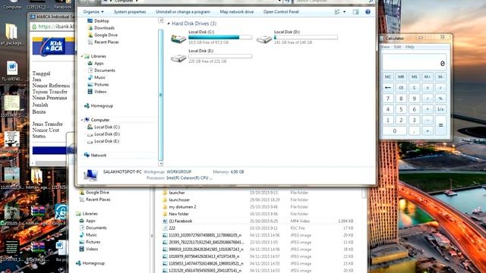Open my dokumen 2 folder
The height and width of the screenshot is (273, 486).
(179, 207)
